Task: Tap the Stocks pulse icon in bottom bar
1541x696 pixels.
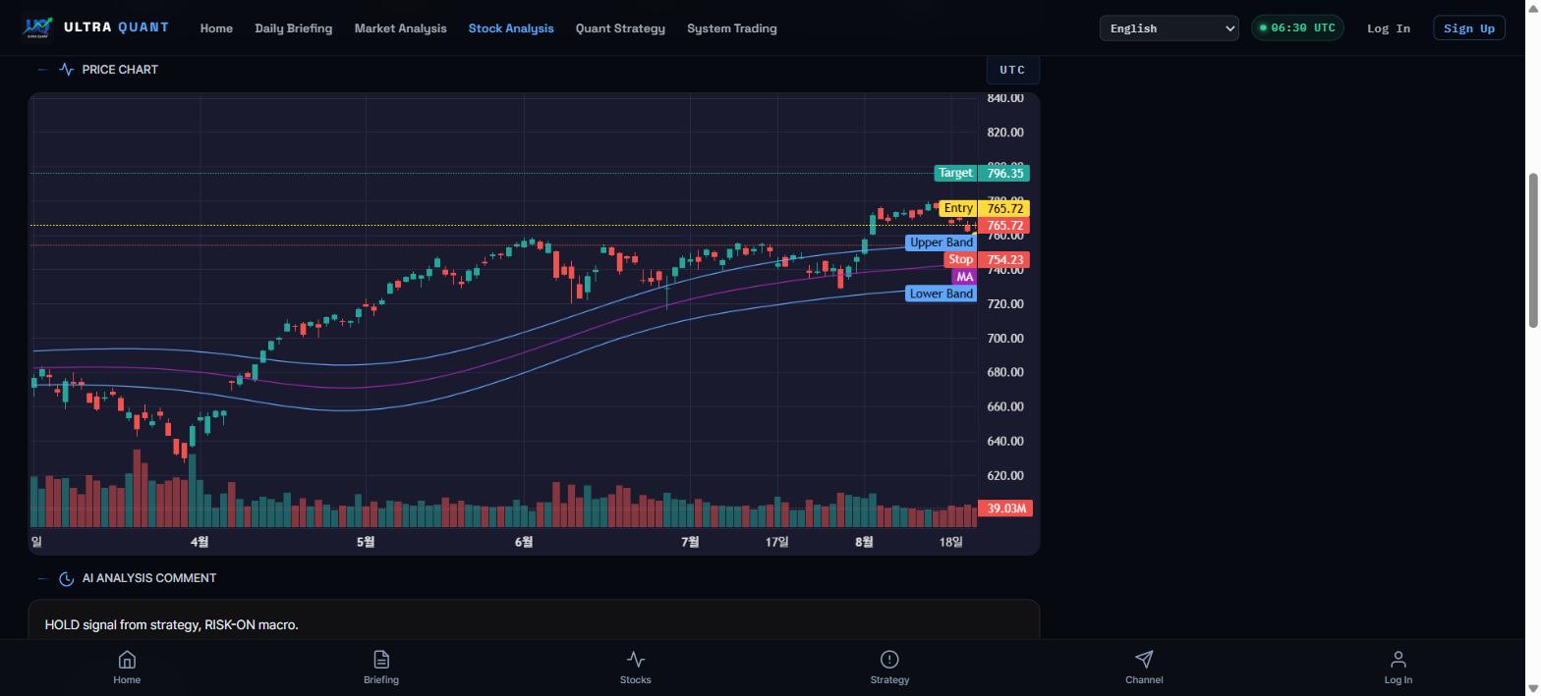Action: pos(636,659)
